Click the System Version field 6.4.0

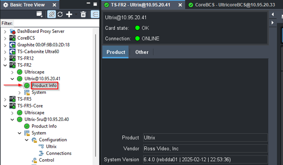coord(205,160)
